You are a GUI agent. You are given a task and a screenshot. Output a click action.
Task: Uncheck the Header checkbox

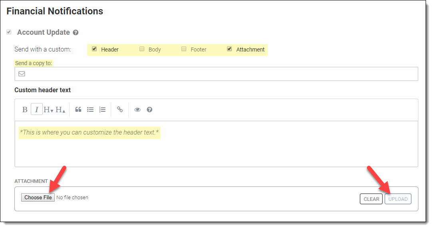click(94, 49)
